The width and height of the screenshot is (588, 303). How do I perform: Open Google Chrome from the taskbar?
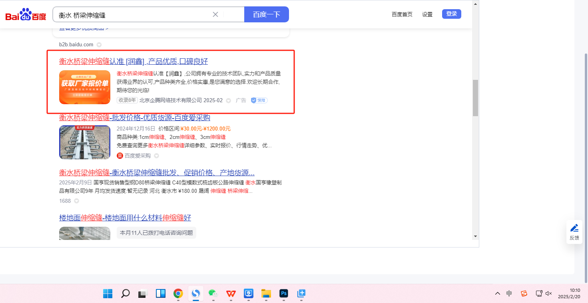[178, 294]
